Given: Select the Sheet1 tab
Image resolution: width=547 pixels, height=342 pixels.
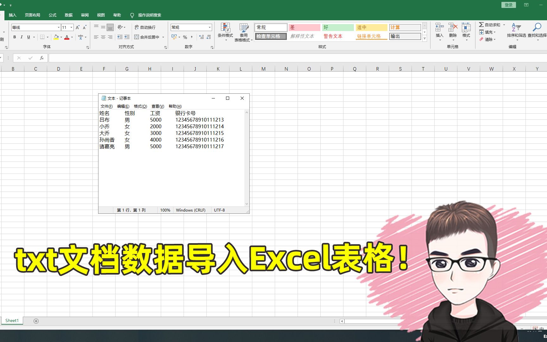Looking at the screenshot, I should pos(12,320).
